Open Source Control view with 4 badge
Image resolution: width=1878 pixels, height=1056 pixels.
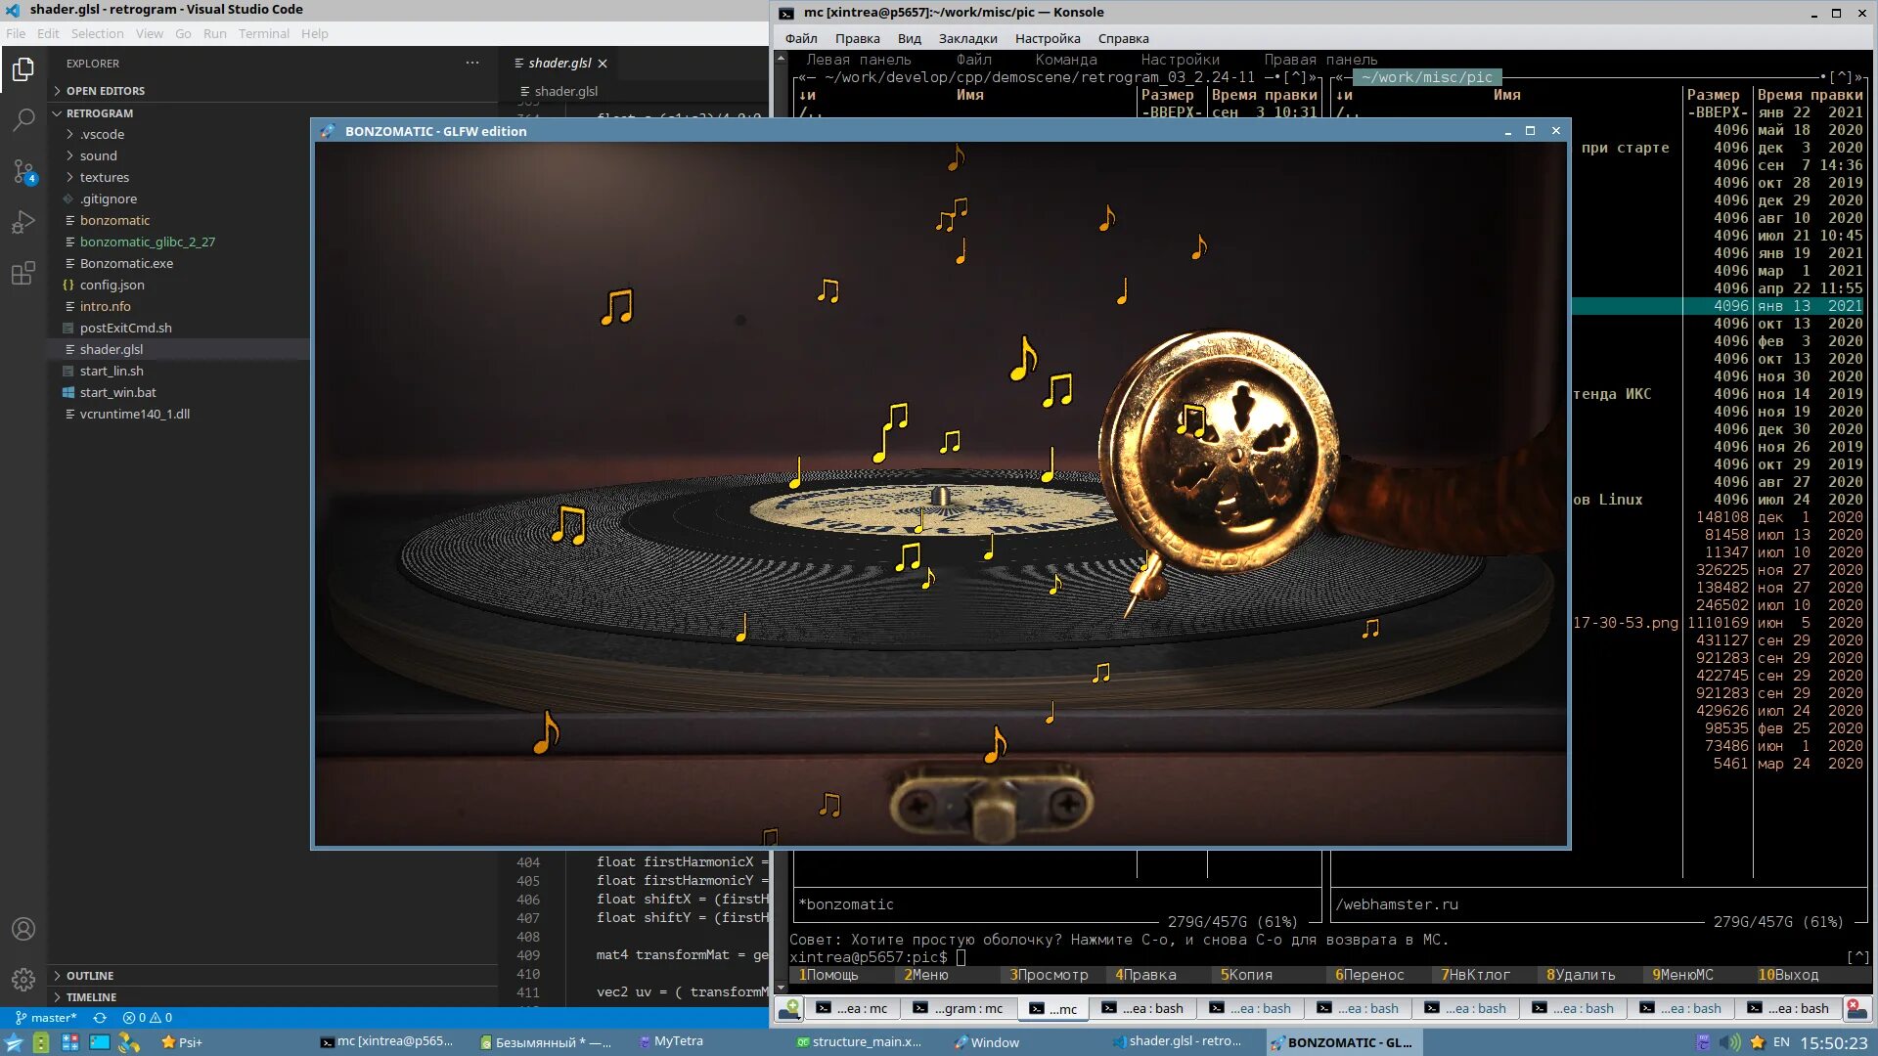tap(23, 172)
